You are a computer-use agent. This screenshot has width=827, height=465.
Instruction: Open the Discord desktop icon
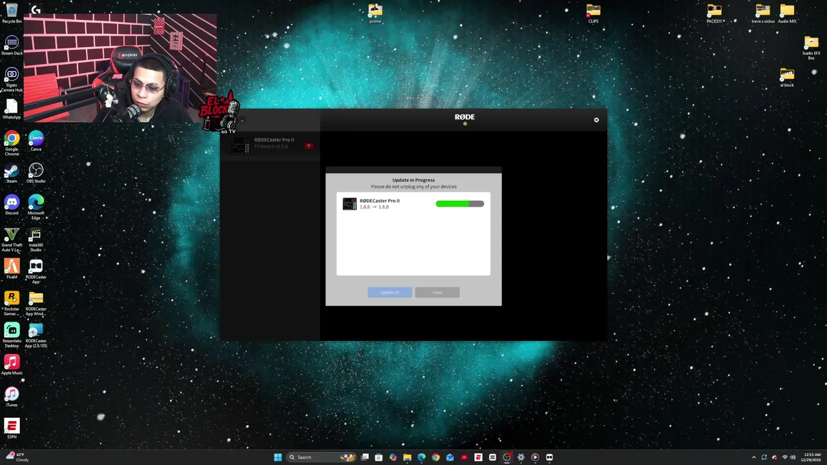pyautogui.click(x=12, y=205)
